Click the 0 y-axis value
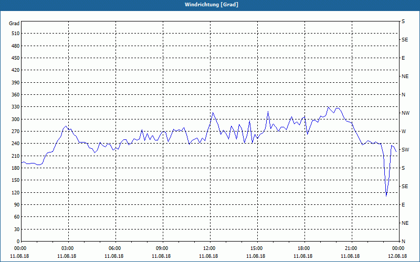Image resolution: width=420 pixels, height=262 pixels. 18,242
